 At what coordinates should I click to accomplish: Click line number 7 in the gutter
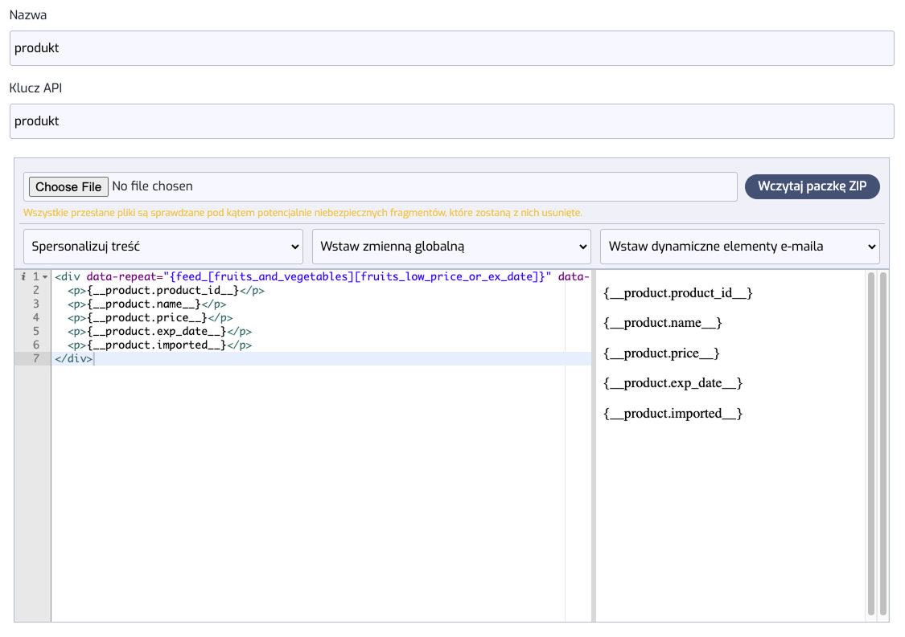tap(36, 358)
